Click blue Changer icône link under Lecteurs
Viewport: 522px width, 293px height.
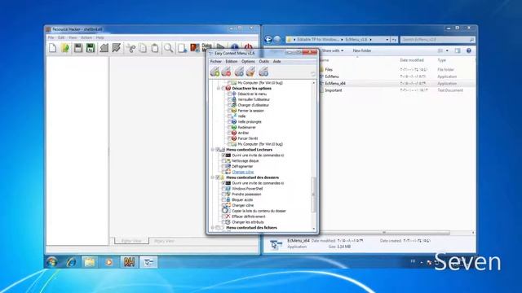pyautogui.click(x=243, y=172)
